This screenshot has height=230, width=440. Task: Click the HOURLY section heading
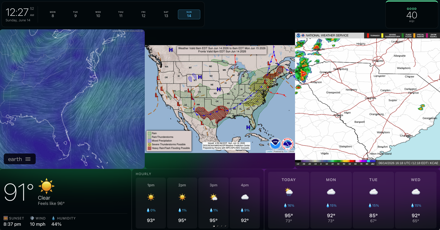143,174
